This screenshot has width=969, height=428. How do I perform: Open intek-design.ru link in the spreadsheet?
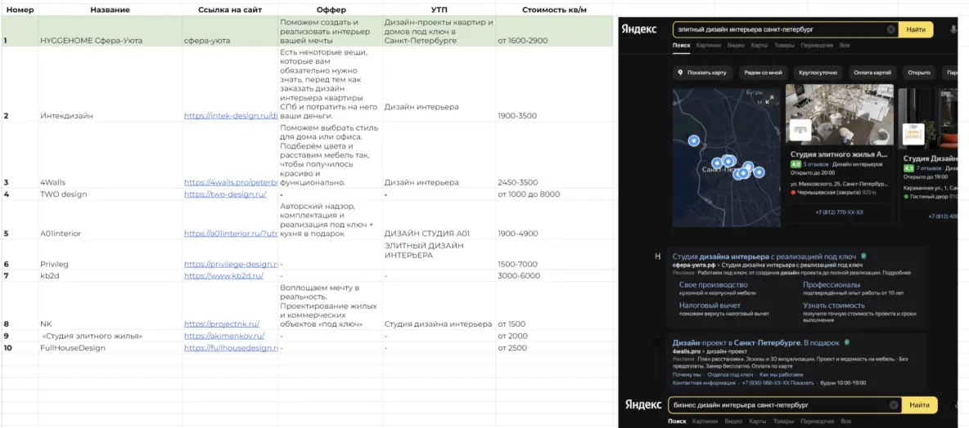231,116
